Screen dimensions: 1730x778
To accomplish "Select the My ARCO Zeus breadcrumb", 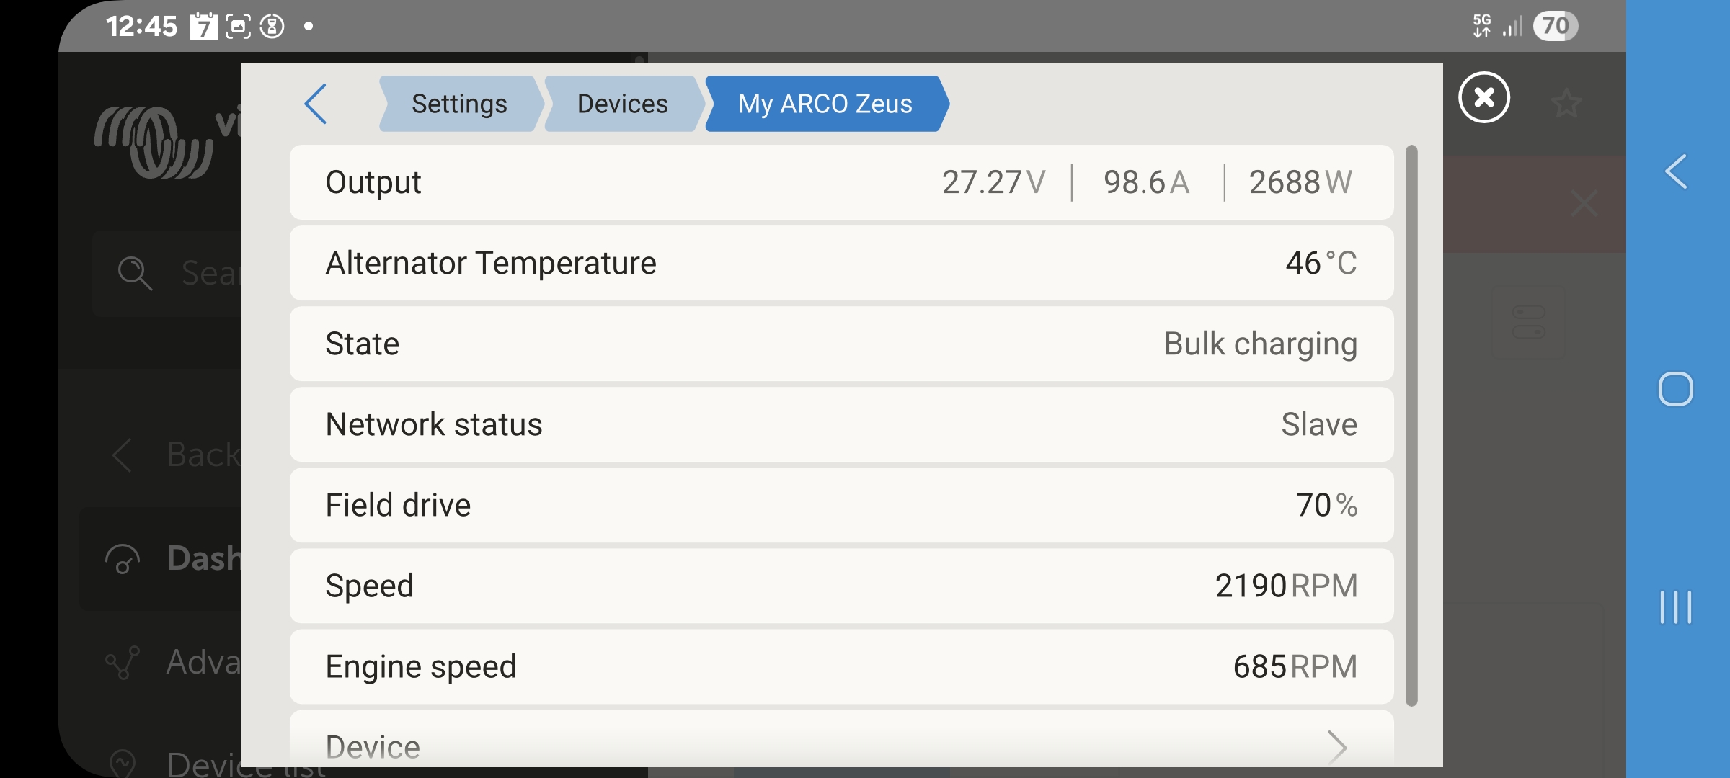I will click(825, 104).
